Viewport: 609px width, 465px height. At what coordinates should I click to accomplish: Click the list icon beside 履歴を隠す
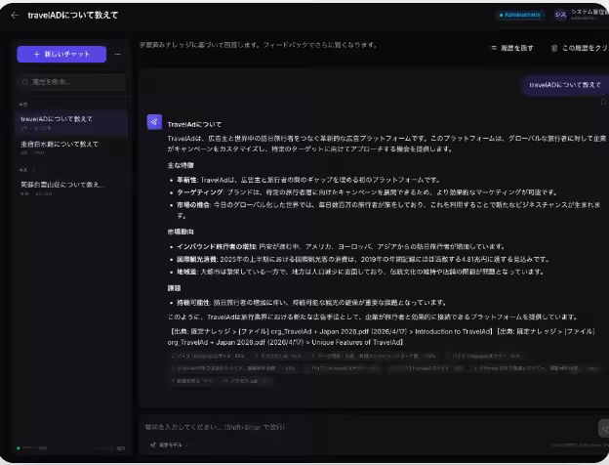494,48
